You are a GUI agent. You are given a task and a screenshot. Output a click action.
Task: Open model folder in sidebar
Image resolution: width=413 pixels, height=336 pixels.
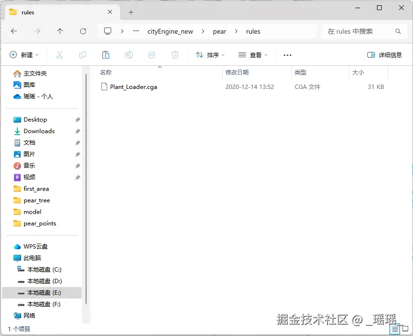pos(27,212)
